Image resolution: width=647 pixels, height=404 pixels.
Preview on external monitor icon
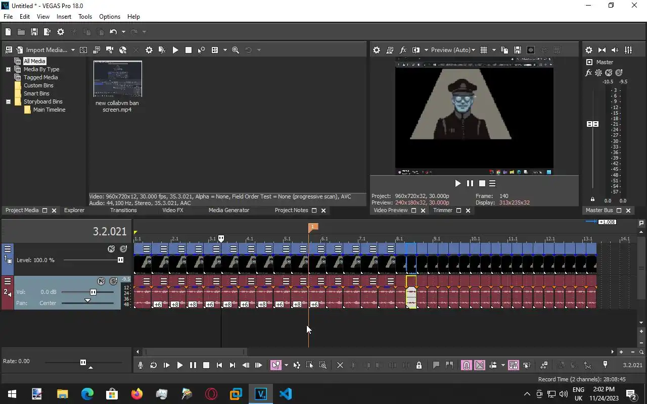coord(390,50)
